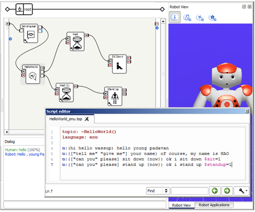This screenshot has width=255, height=212.
Task: Open the Find mode dropdown
Action: tap(158, 191)
